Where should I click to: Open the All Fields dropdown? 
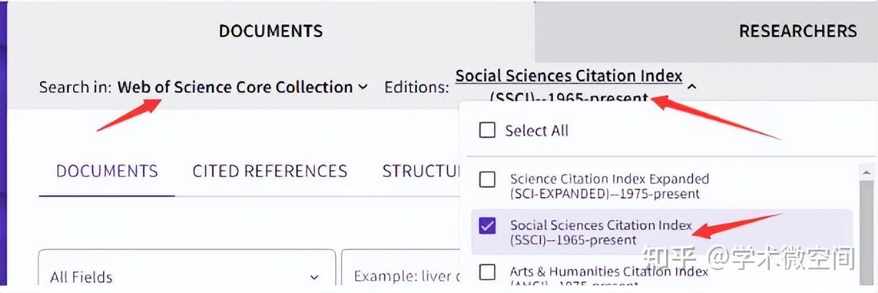point(185,276)
